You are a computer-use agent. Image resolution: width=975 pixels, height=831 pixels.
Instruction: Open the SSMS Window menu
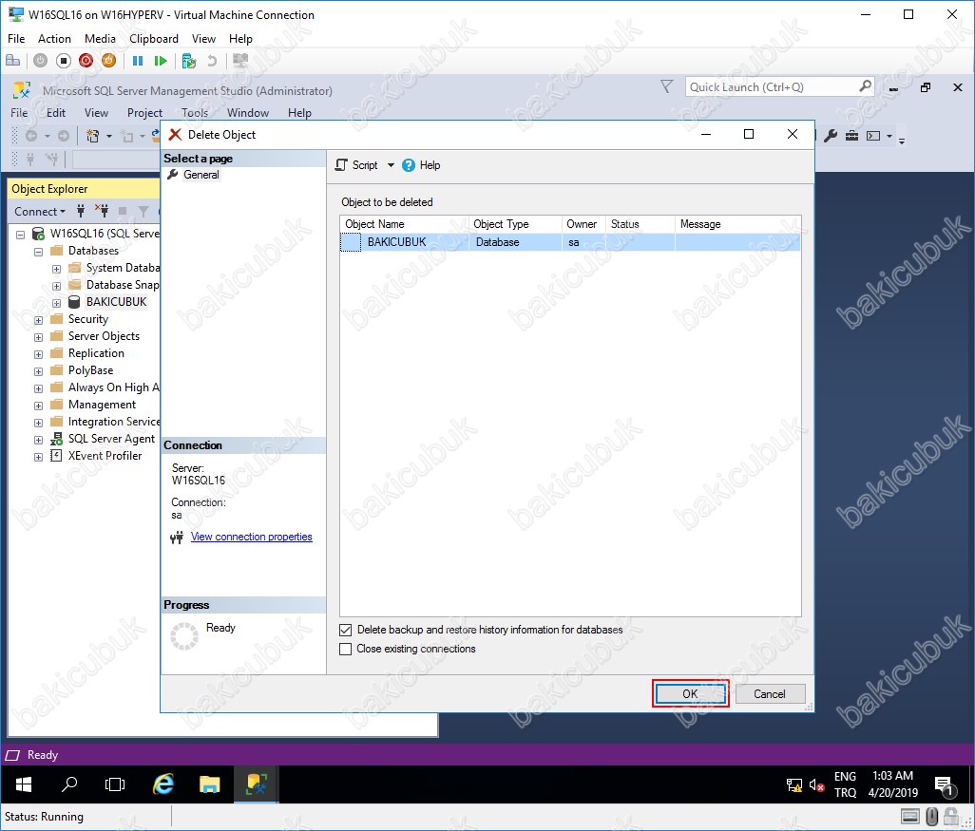[x=247, y=112]
